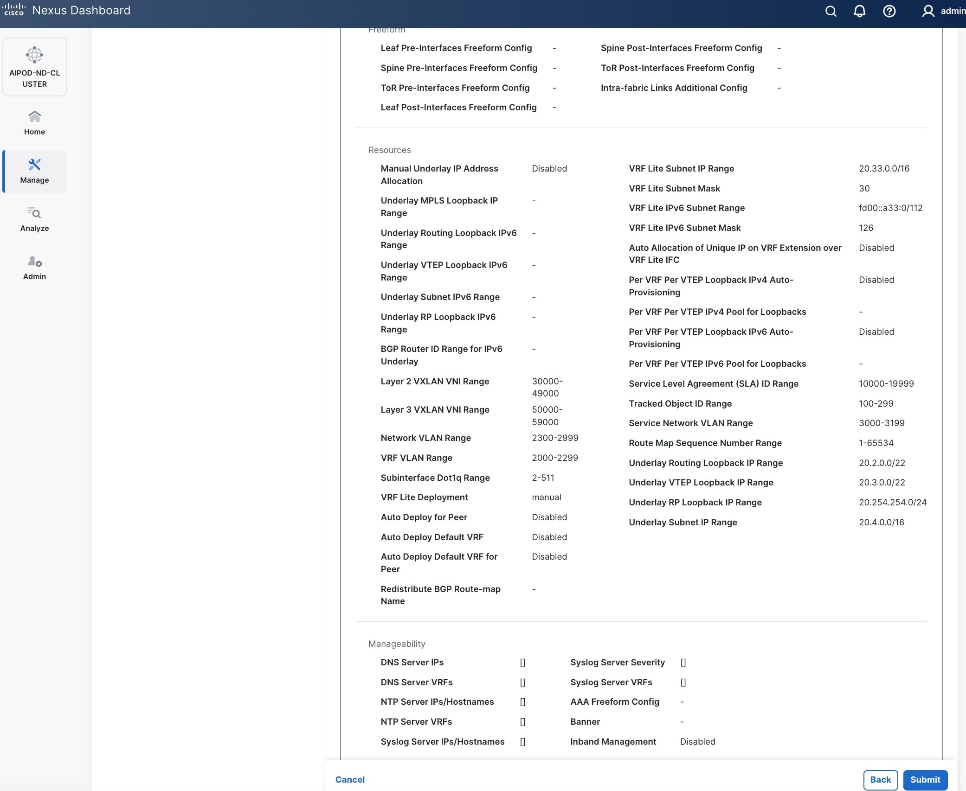Viewport: 966px width, 791px height.
Task: Click the admin username text
Action: coord(952,11)
